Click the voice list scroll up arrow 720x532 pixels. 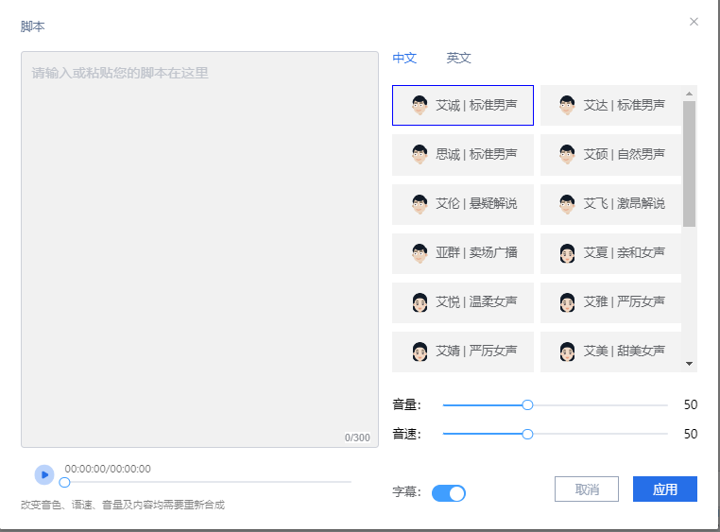point(689,94)
